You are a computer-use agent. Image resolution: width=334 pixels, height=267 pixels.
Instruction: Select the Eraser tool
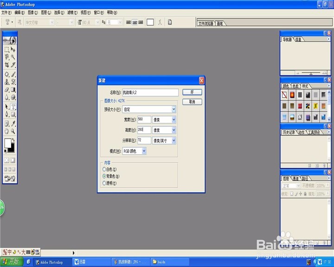click(7, 89)
